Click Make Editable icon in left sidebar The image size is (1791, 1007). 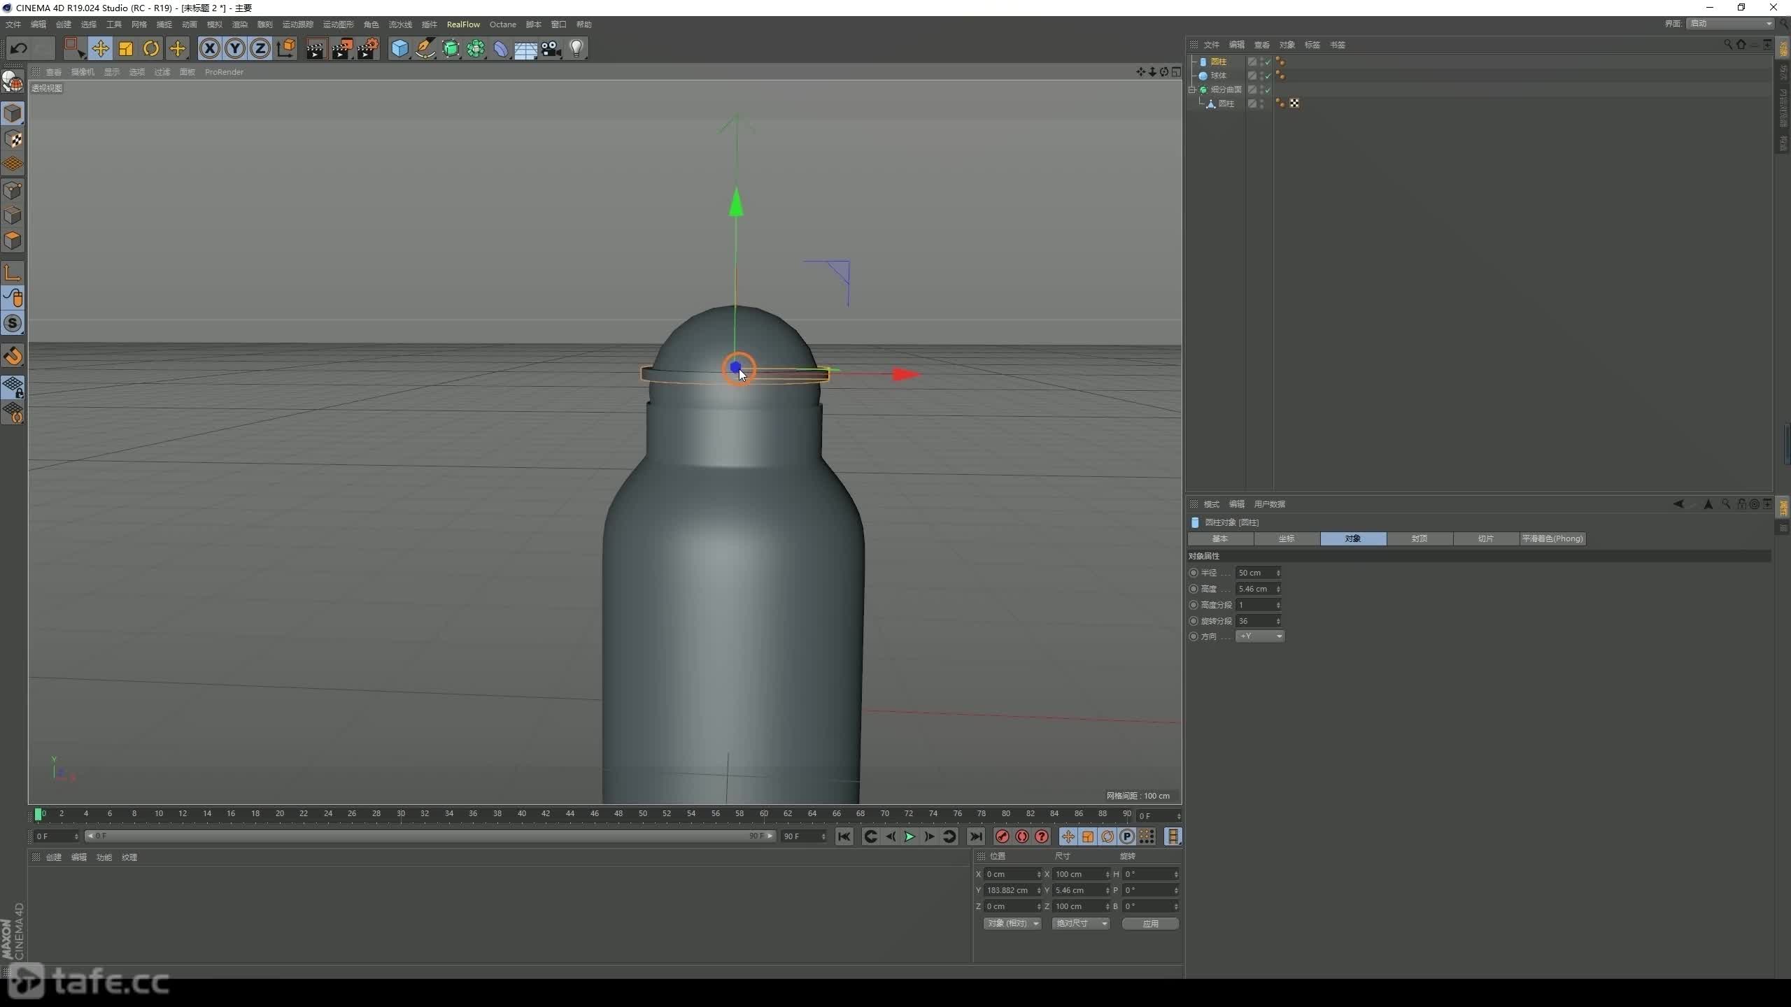[x=13, y=82]
